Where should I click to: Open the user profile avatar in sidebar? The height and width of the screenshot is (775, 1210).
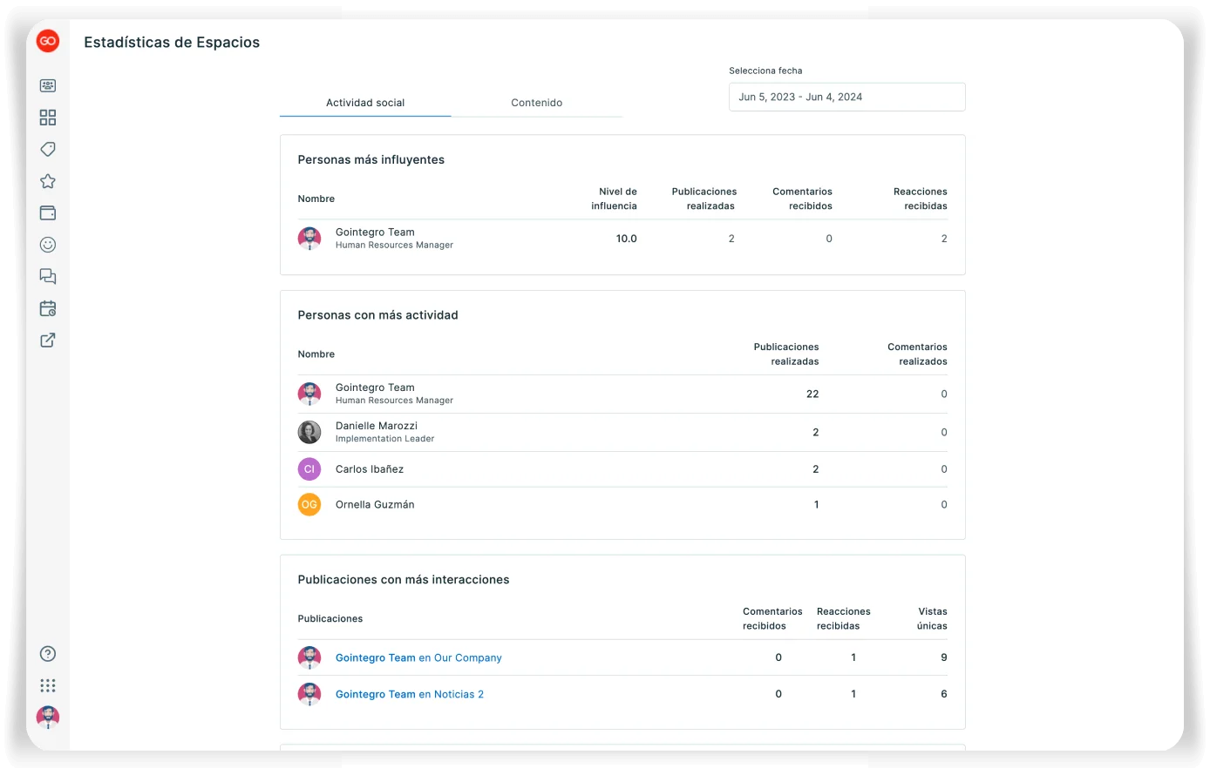click(x=48, y=718)
